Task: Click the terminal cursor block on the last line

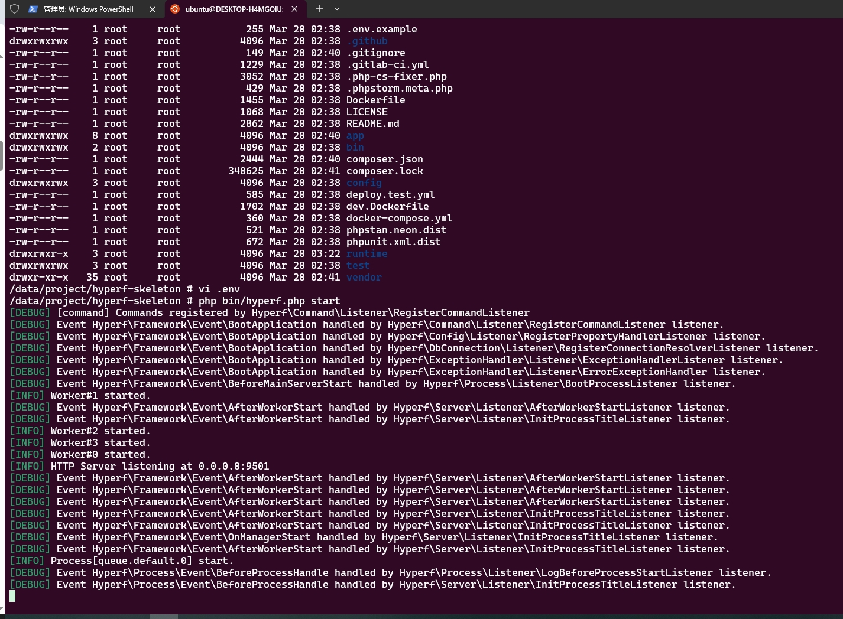Action: pyautogui.click(x=12, y=597)
